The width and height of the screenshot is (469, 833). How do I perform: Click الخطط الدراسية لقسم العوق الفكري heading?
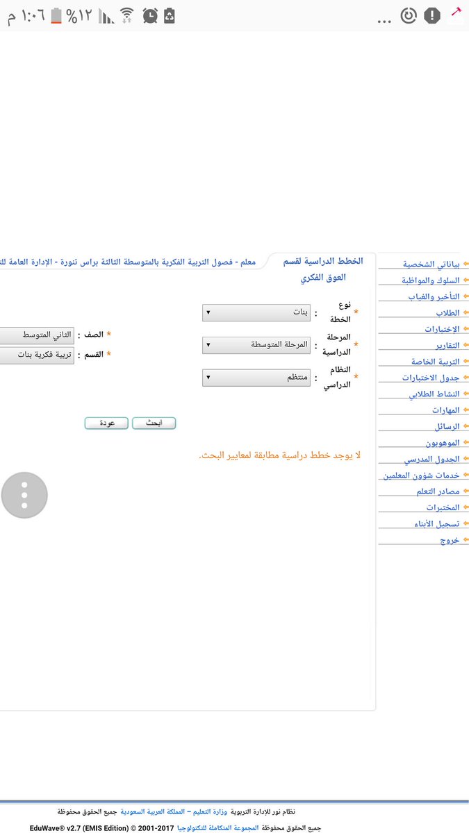tap(324, 269)
